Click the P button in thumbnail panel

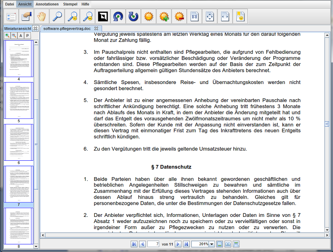(x=27, y=36)
